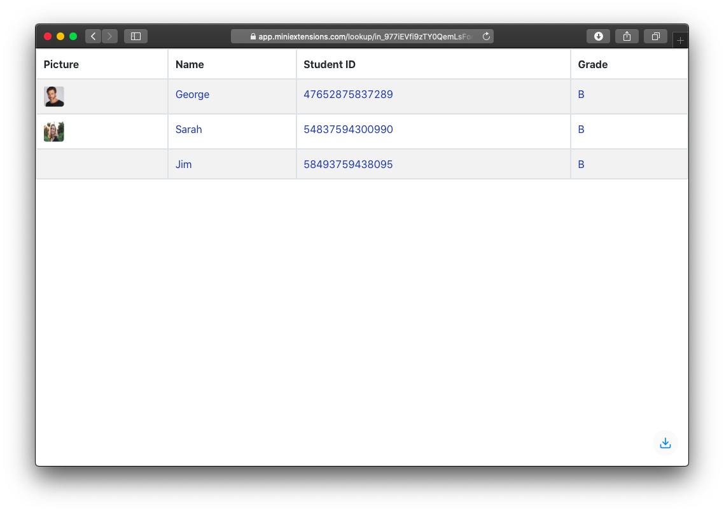Screen dimensions: 724x513
Task: Click the download icon at bottom right
Action: [665, 443]
